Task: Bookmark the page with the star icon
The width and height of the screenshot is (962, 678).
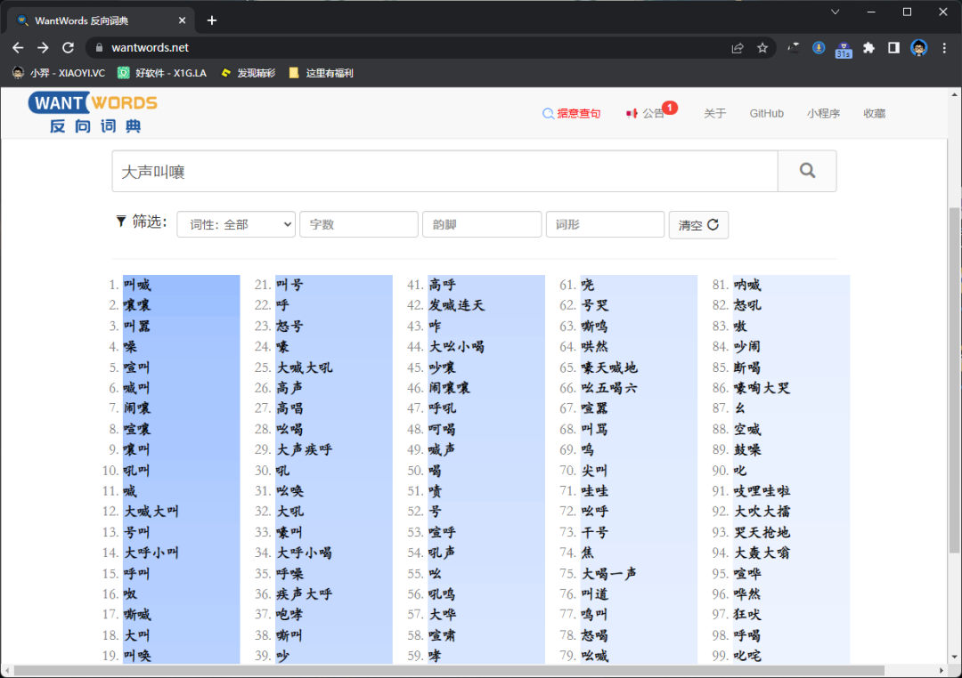Action: click(x=762, y=47)
